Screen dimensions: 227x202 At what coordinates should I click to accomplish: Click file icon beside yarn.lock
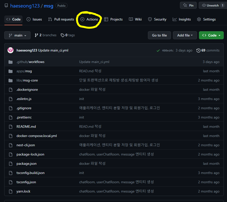11,191
